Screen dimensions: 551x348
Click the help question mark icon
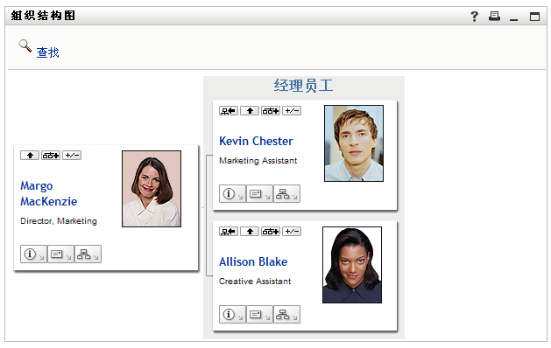pos(474,16)
